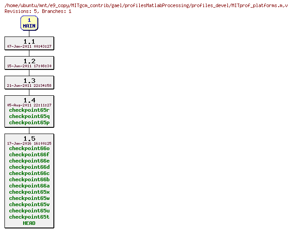
Task: Click the 21-Jun-2011 22:34:58 date
Action: tap(29, 85)
